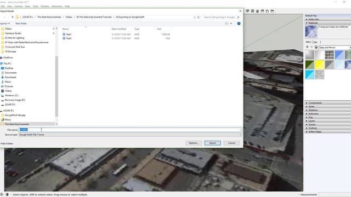Open Documents folder in sidebar
Image resolution: width=351 pixels, height=197 pixels.
click(x=10, y=73)
